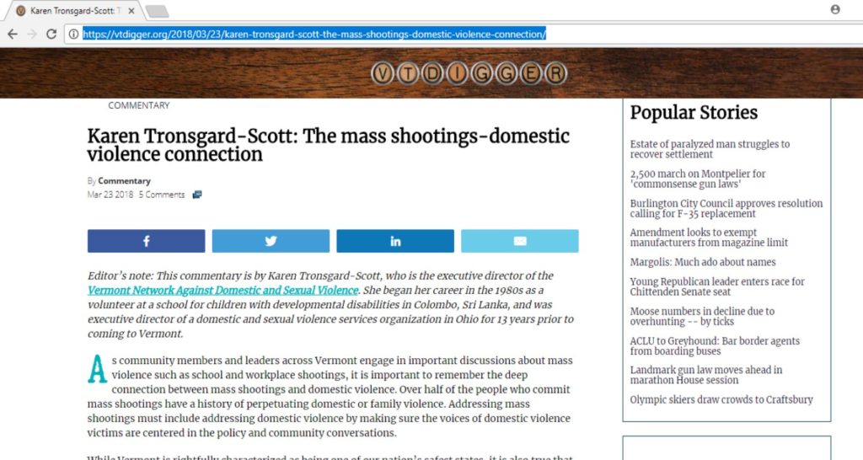The height and width of the screenshot is (460, 863).
Task: Share article on LinkedIn
Action: coord(395,241)
